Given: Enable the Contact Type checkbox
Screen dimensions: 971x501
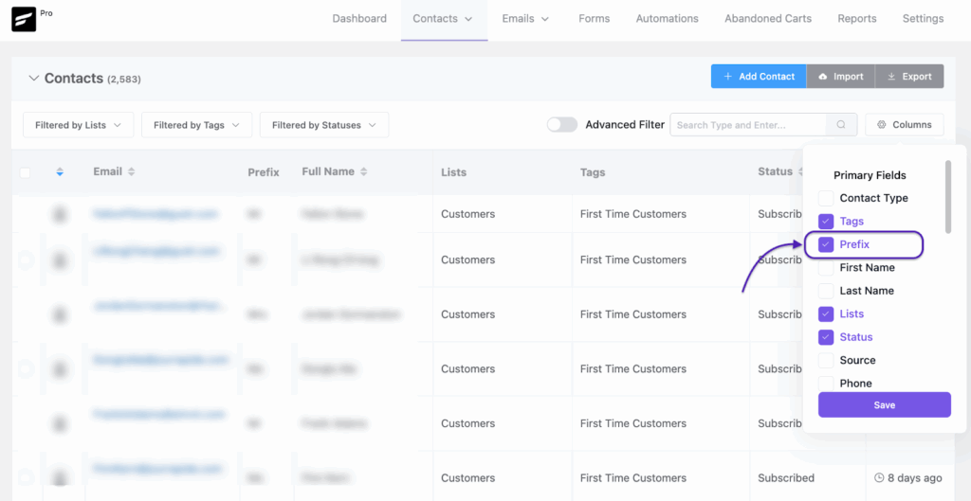Looking at the screenshot, I should click(826, 198).
